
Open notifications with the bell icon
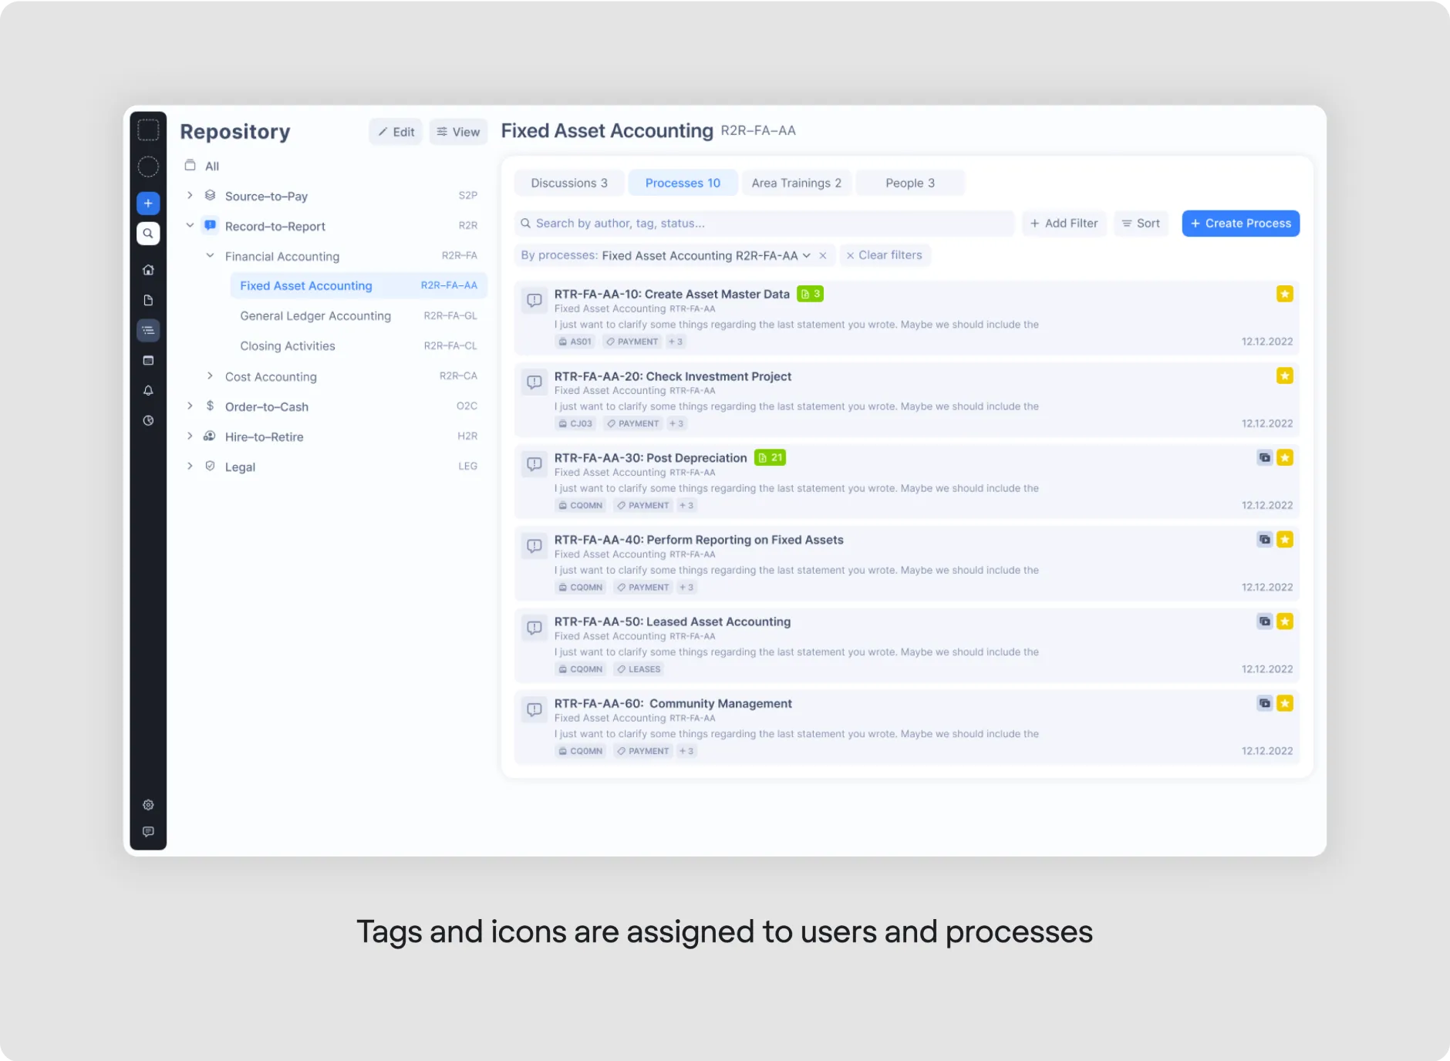pyautogui.click(x=148, y=391)
